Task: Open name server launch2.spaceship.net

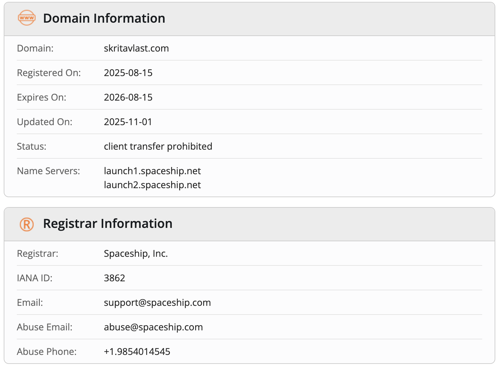Action: [152, 185]
